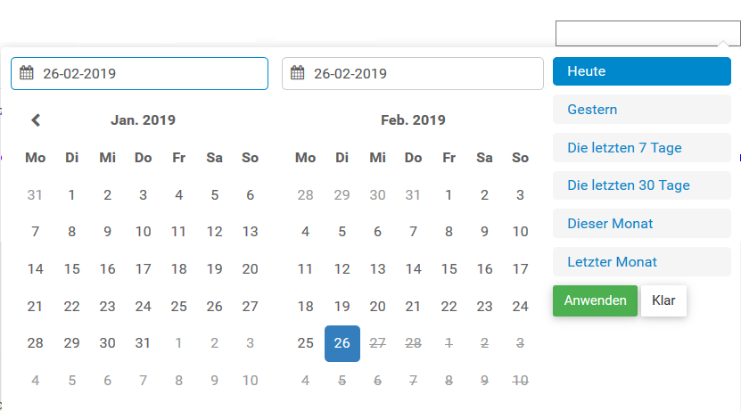Click the Klar button

click(663, 300)
